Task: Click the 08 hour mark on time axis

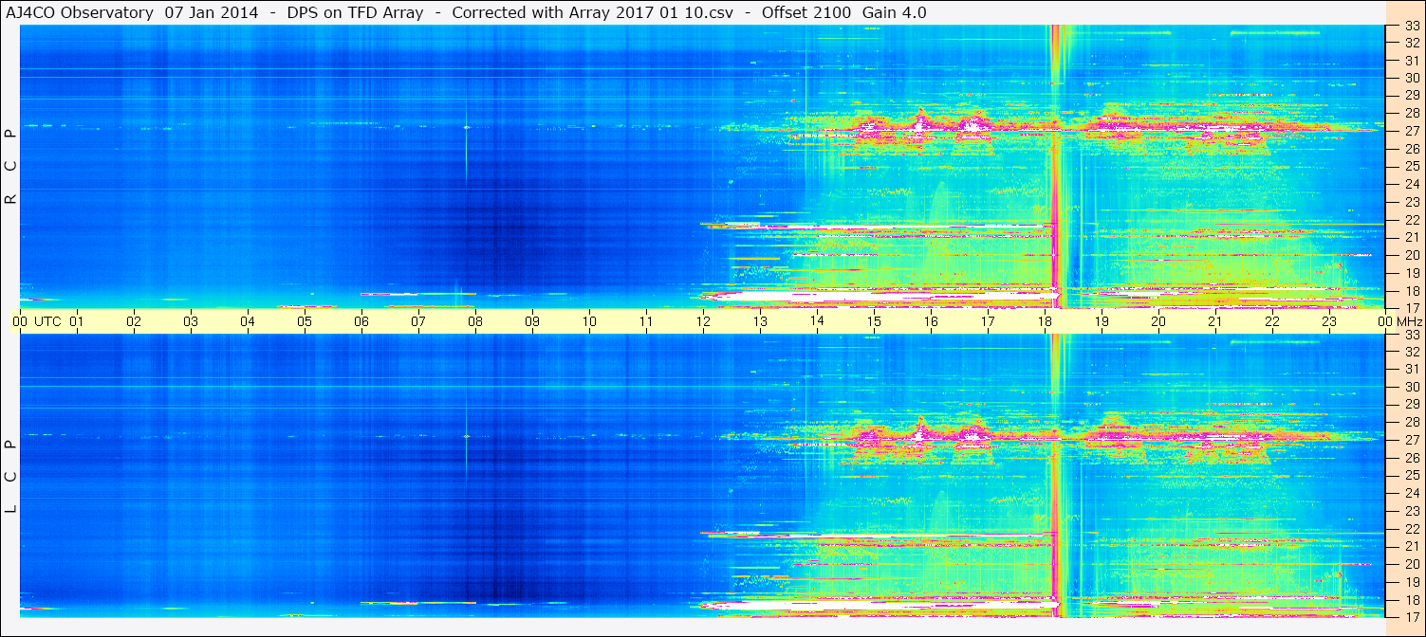Action: [475, 321]
